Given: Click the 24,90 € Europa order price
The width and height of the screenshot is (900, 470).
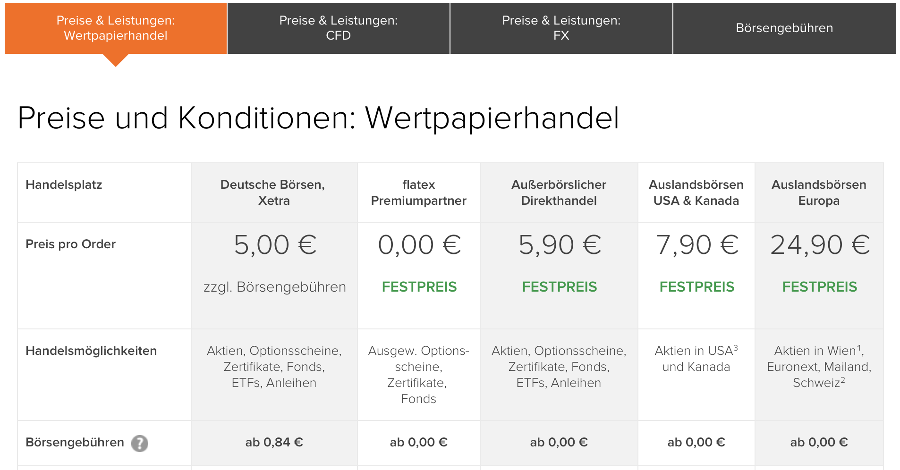Looking at the screenshot, I should click(820, 245).
